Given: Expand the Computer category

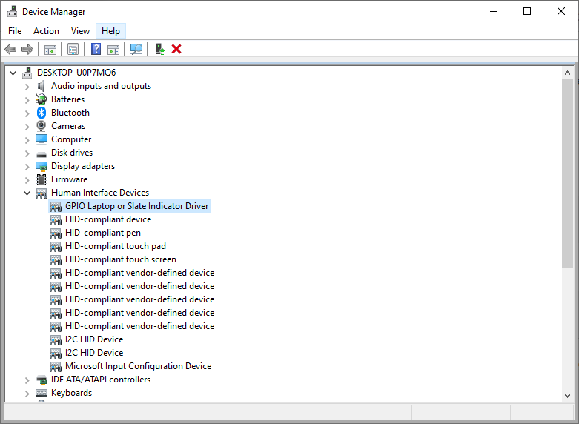Looking at the screenshot, I should pyautogui.click(x=27, y=139).
